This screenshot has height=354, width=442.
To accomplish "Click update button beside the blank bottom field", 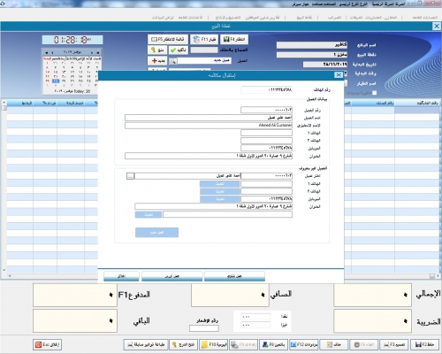I will click(149, 214).
